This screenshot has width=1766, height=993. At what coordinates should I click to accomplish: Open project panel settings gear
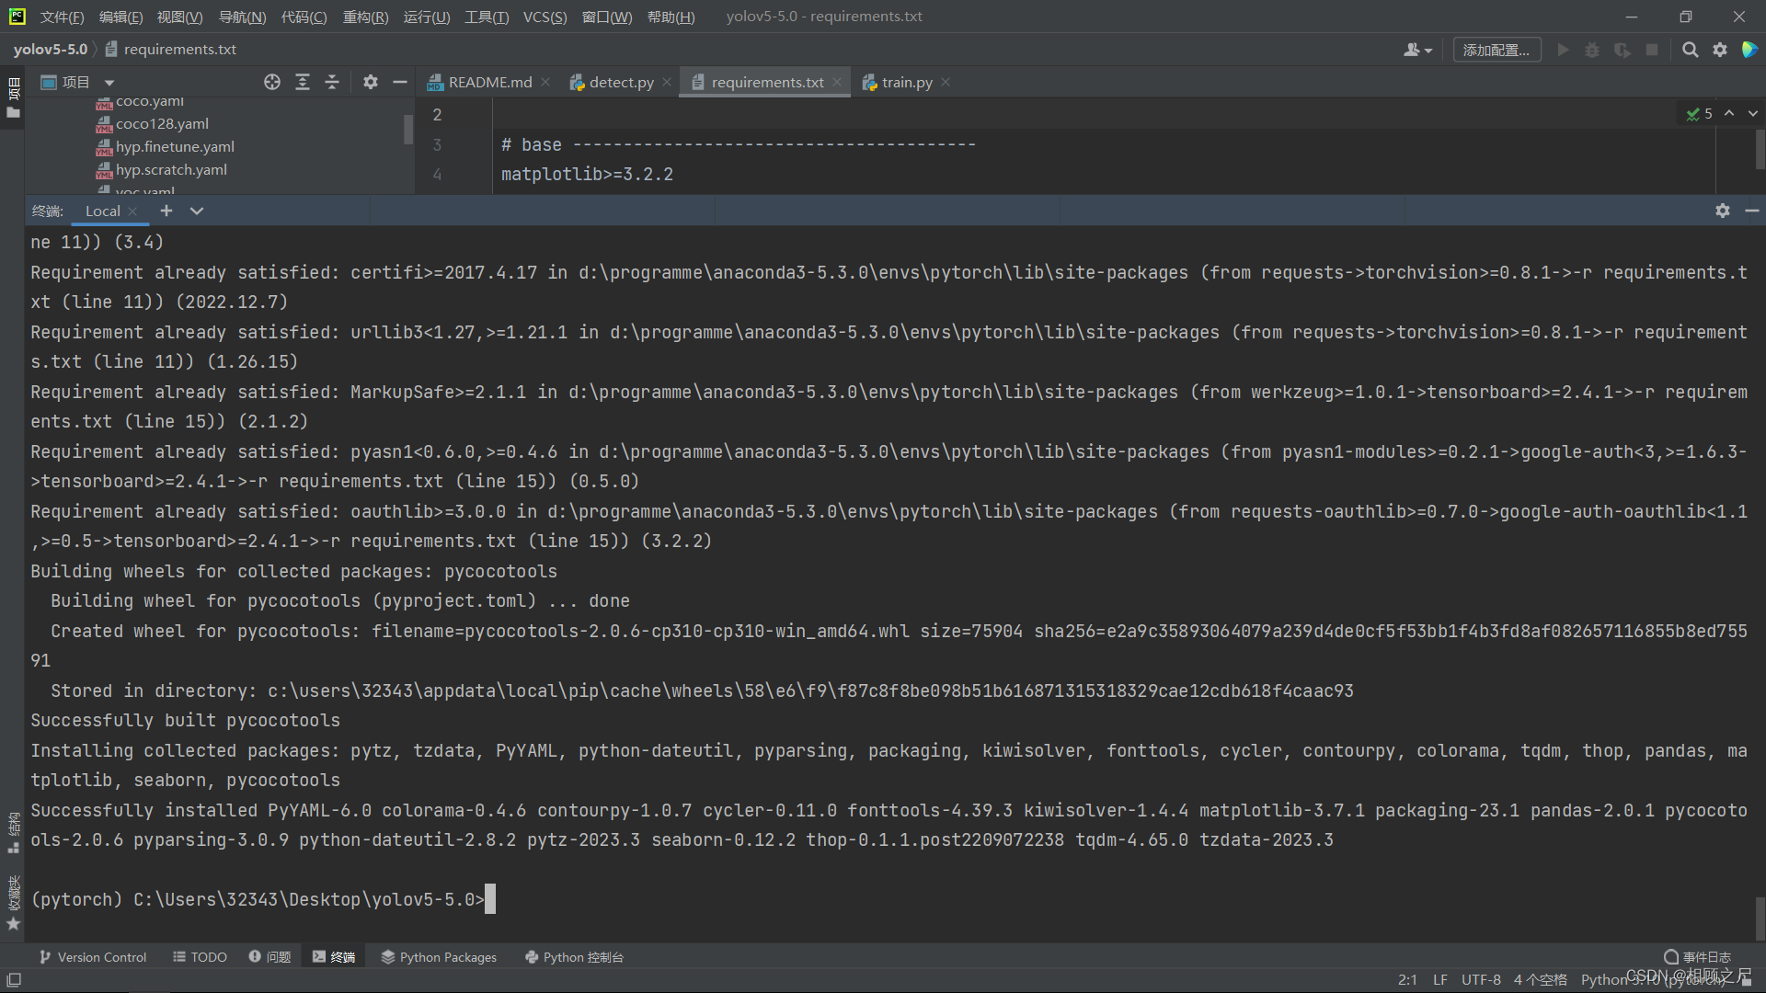[371, 83]
